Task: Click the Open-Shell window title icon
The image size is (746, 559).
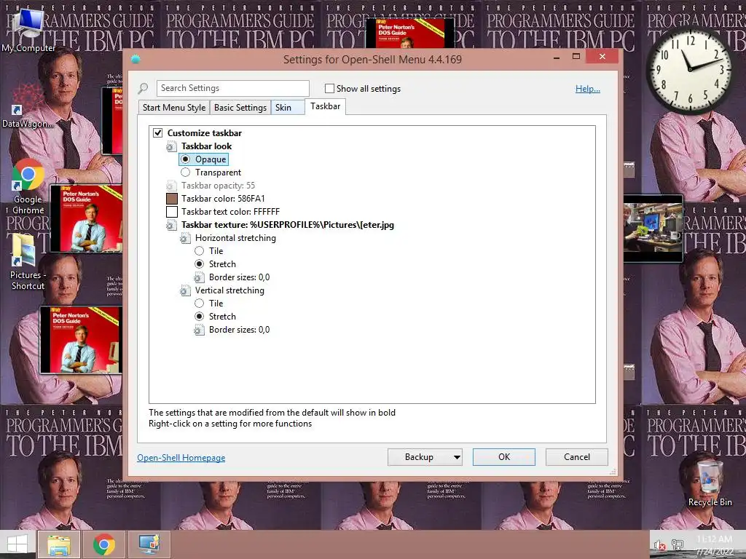Action: pyautogui.click(x=136, y=59)
